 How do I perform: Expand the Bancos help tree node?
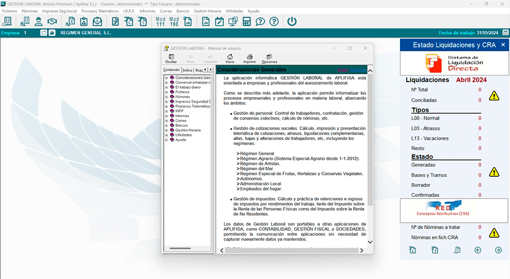tap(166, 125)
